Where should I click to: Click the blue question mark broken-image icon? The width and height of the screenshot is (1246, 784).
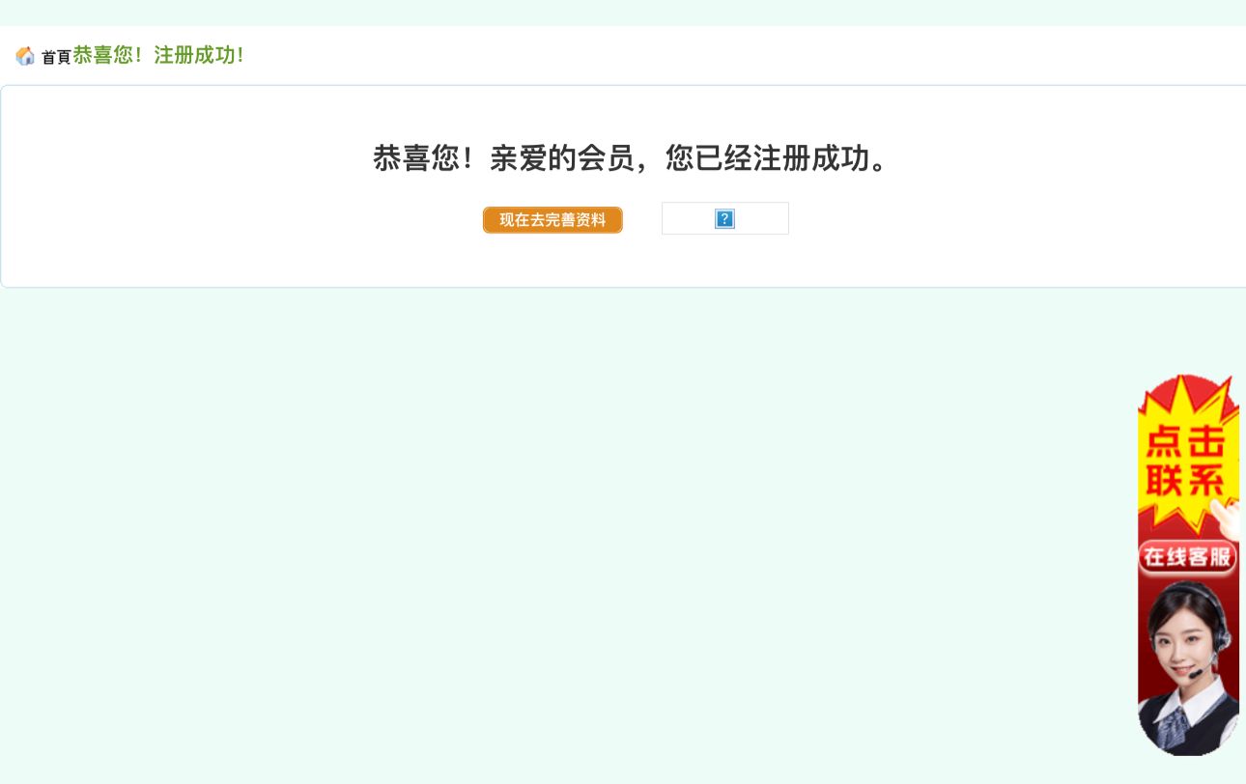724,219
